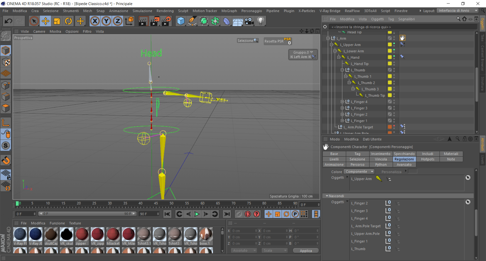The width and height of the screenshot is (486, 261).
Task: Play animation forward
Action: 197,214
